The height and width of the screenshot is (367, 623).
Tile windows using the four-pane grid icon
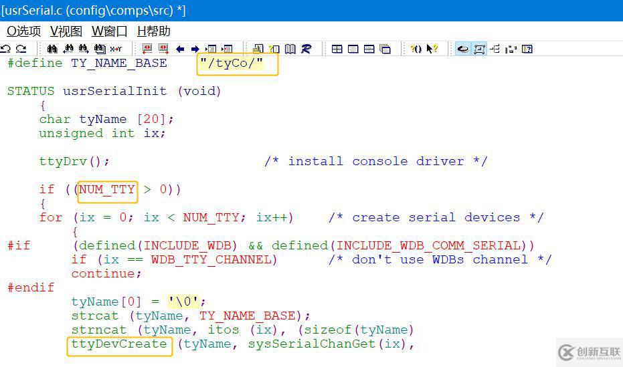coord(337,49)
